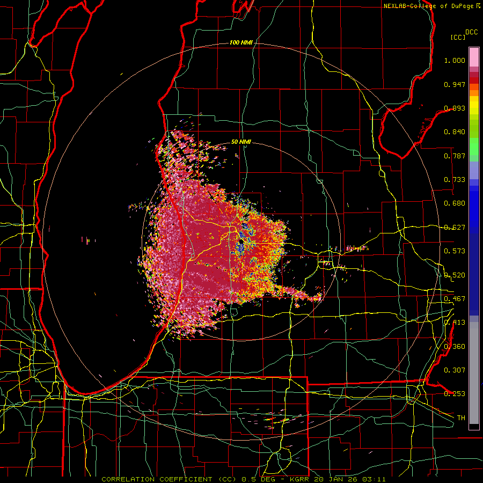This screenshot has width=483, height=483.
Task: Pick the light pink segment of the color bar
Action: (474, 57)
